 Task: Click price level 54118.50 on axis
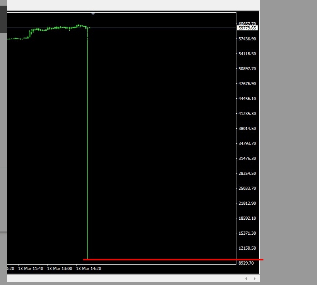(247, 54)
